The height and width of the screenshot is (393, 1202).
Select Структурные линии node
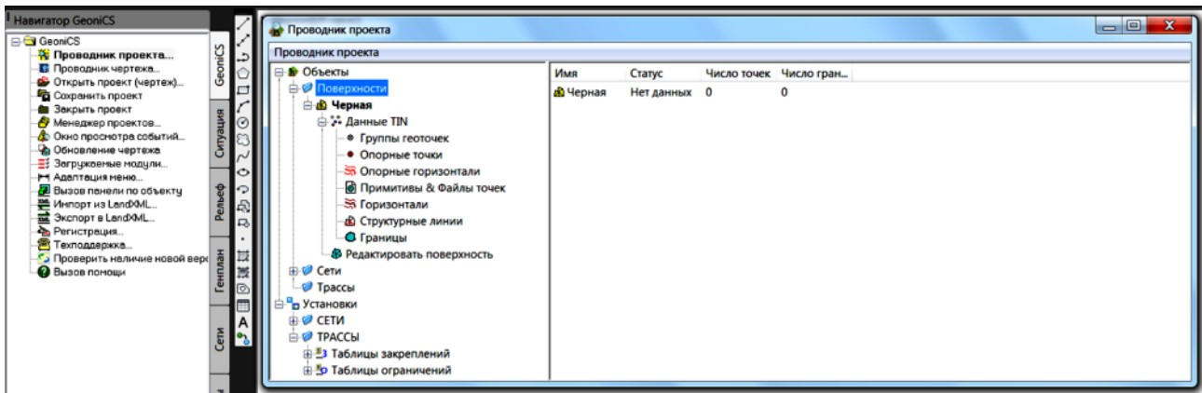[x=411, y=222]
